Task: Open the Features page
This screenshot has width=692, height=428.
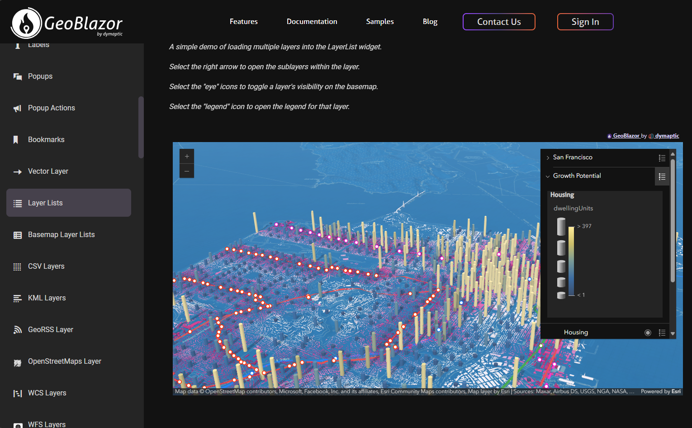Action: point(243,22)
